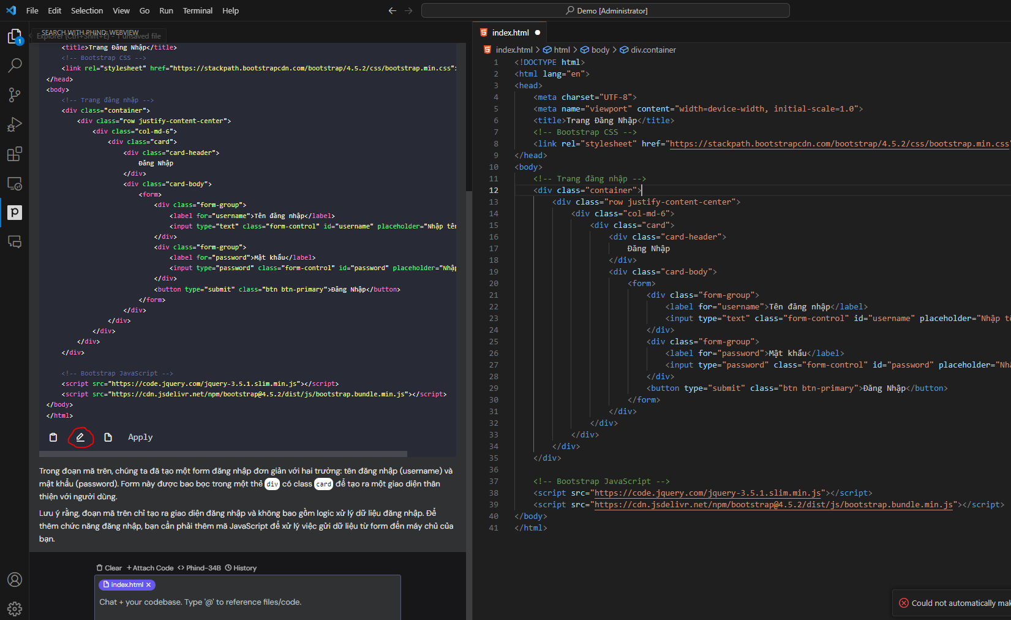Switch to the index.html editor tab
The height and width of the screenshot is (620, 1011).
[510, 32]
